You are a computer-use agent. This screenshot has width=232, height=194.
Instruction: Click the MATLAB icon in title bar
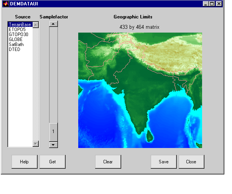click(x=5, y=4)
